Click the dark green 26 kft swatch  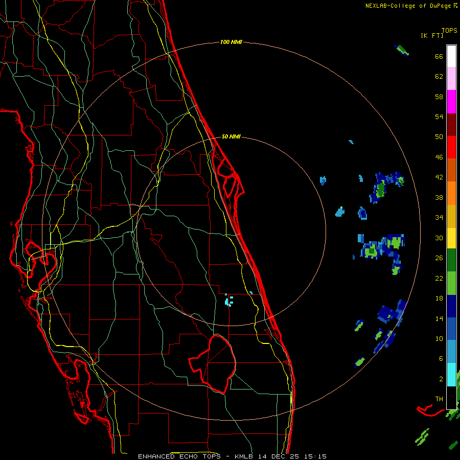click(451, 260)
